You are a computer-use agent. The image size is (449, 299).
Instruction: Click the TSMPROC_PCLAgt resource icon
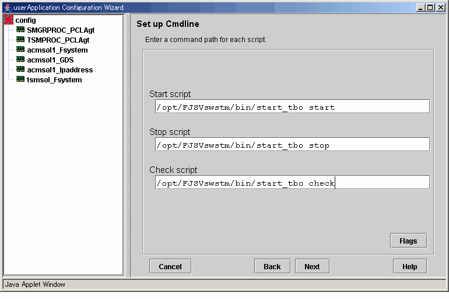pyautogui.click(x=20, y=40)
